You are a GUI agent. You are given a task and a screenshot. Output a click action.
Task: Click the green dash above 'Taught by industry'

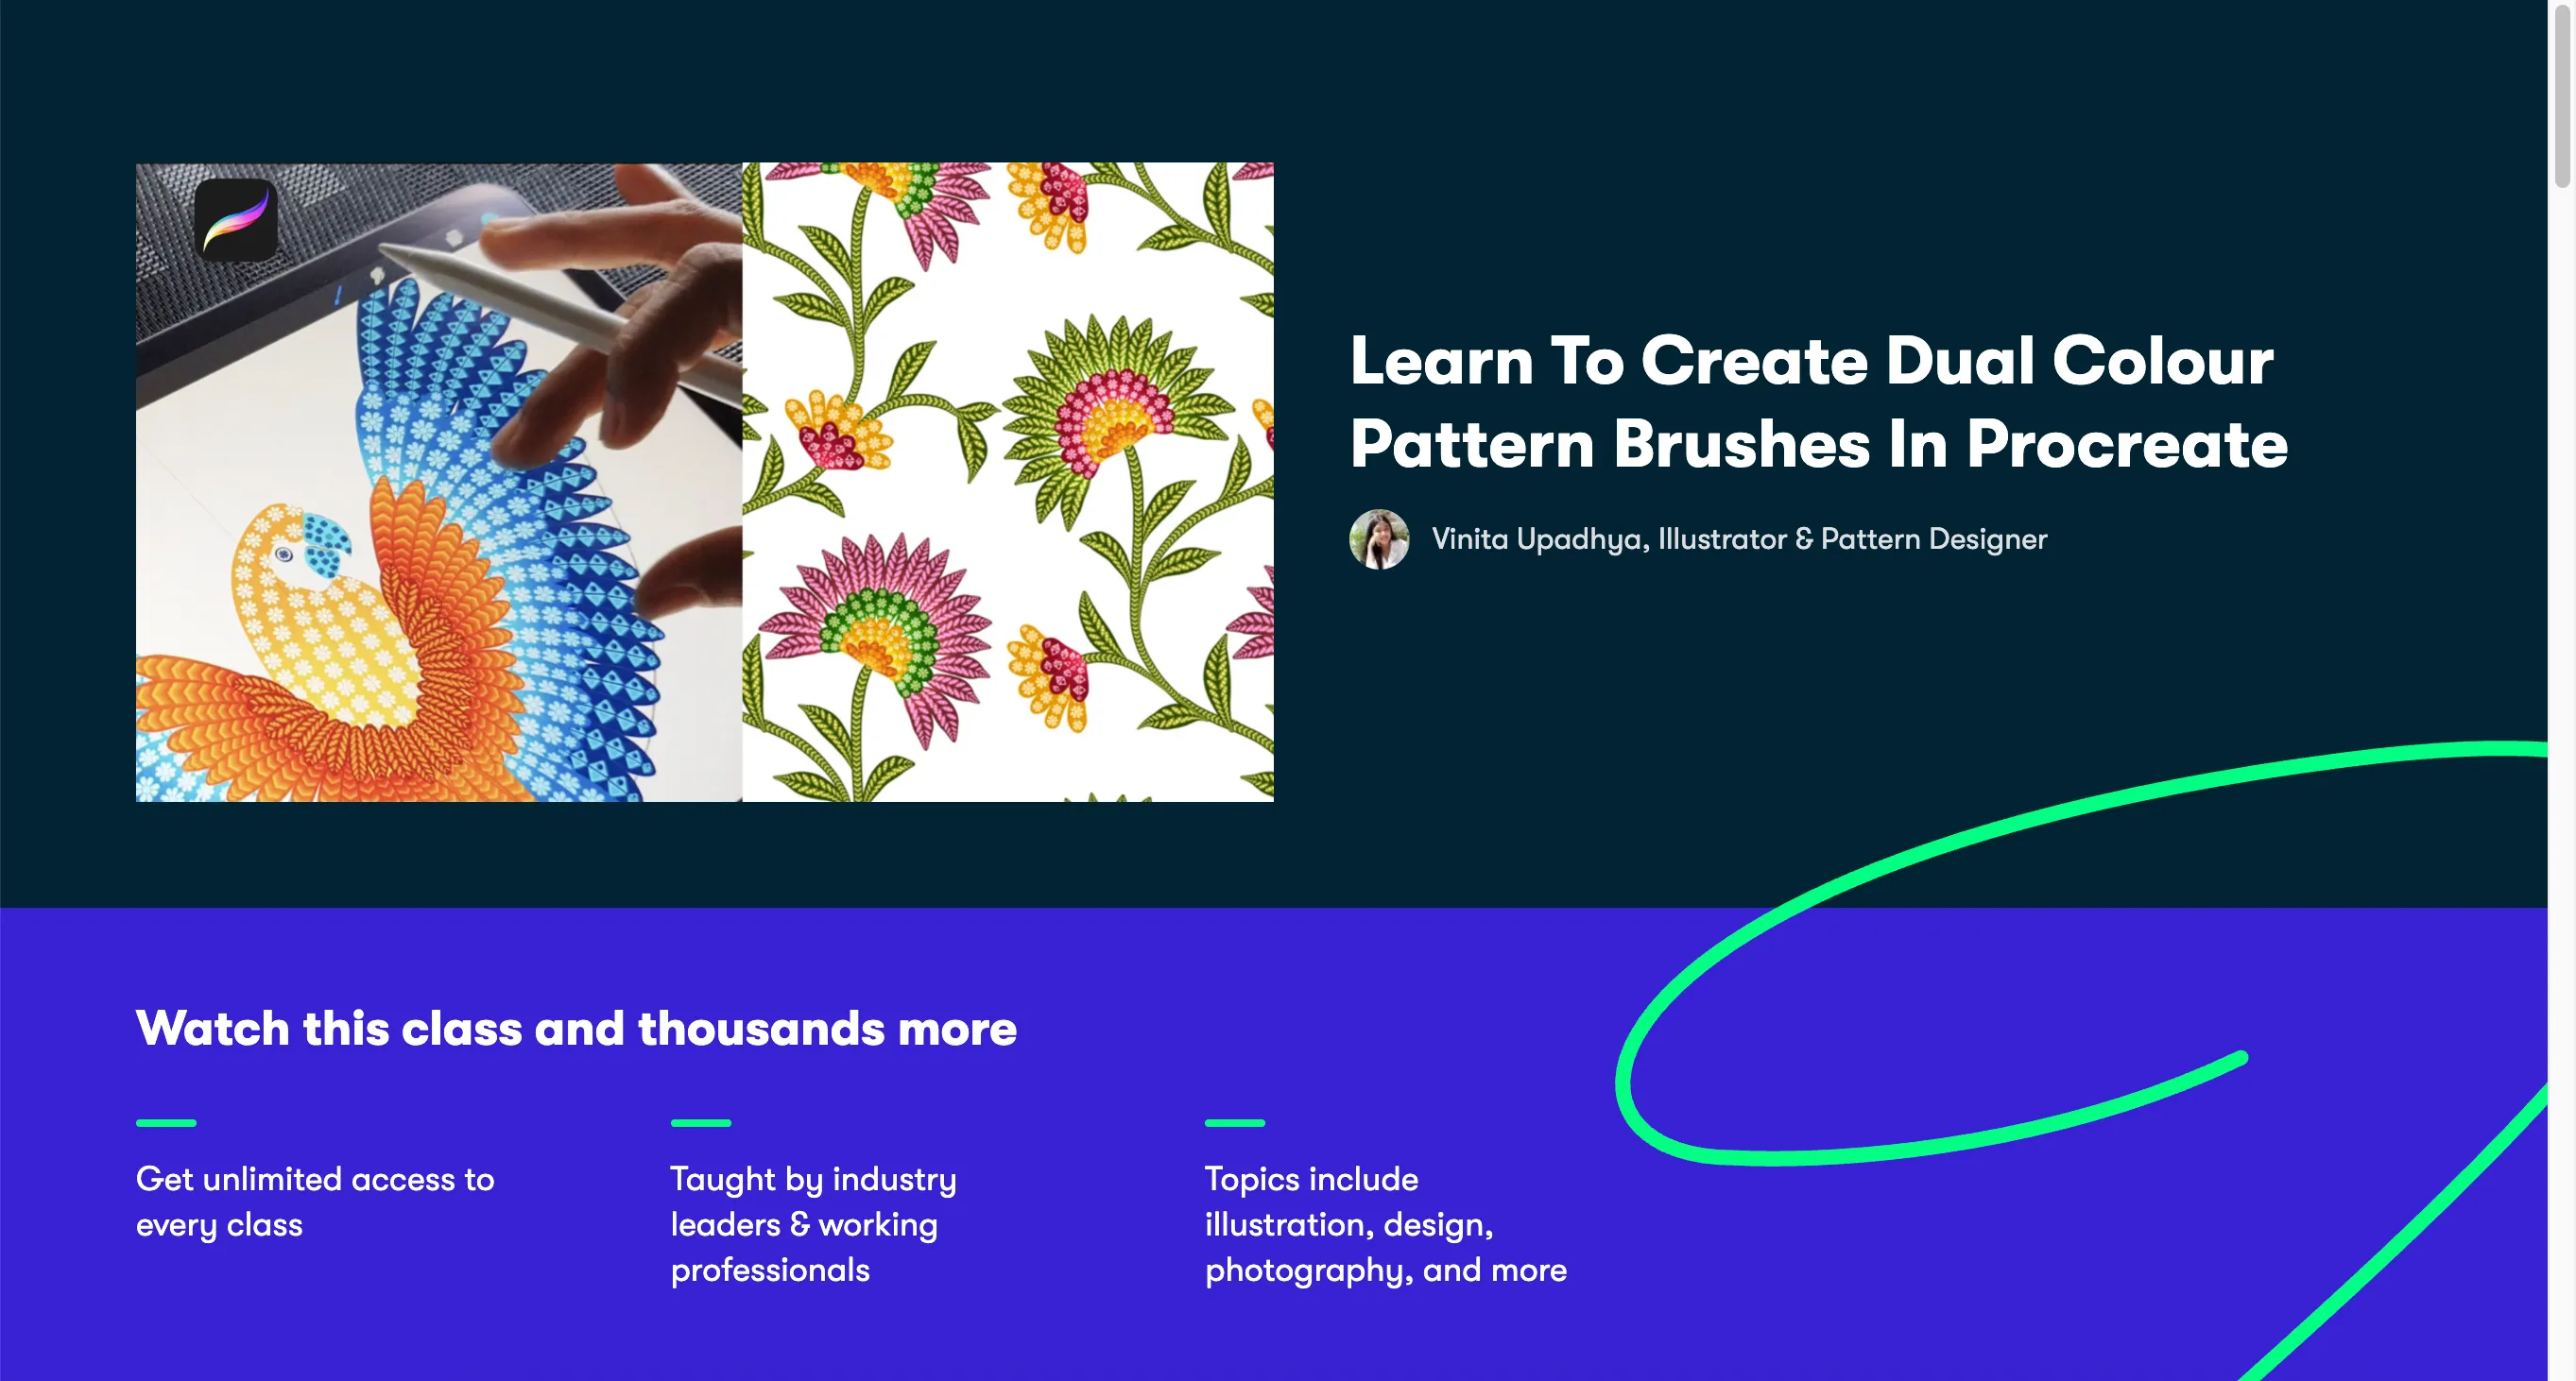tap(700, 1123)
